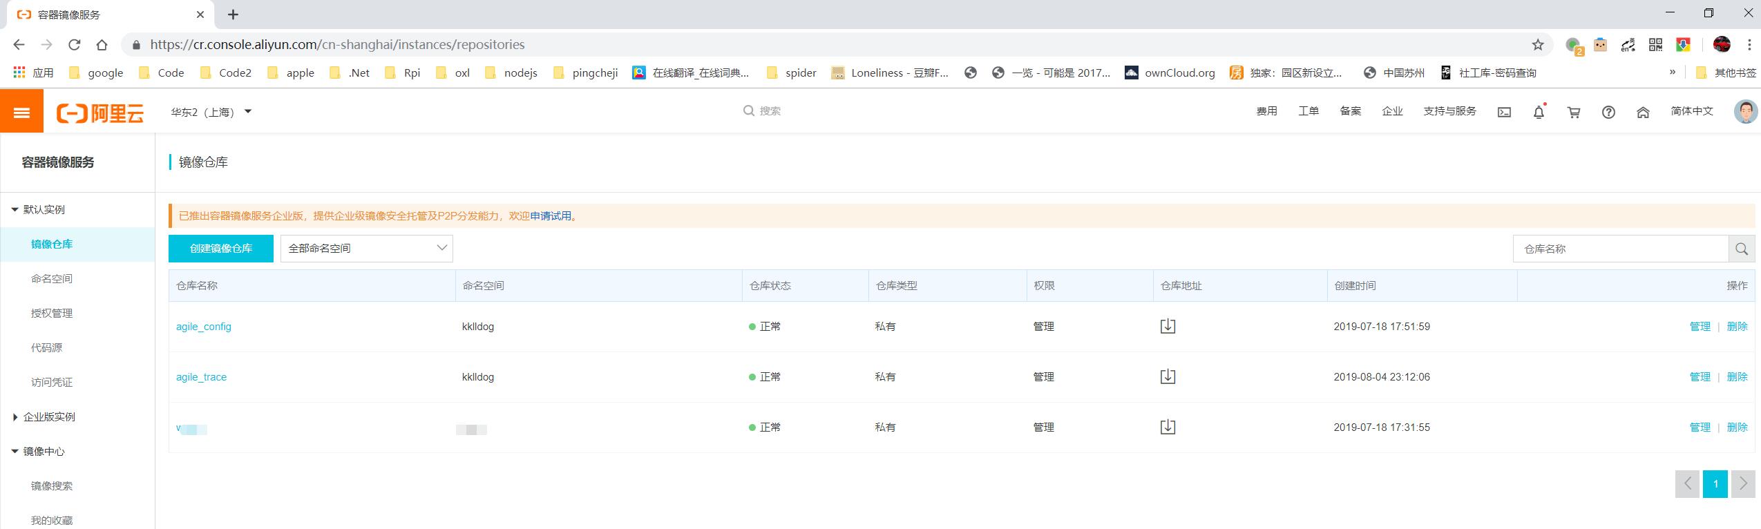Select 命名空间 in the sidebar
This screenshot has width=1761, height=529.
[52, 279]
